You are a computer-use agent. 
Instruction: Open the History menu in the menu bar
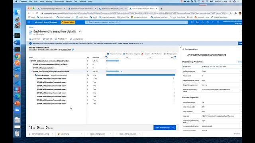pos(49,2)
